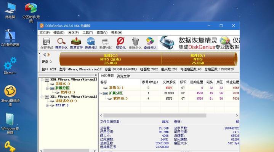
Task: Switch to the 分区参数 tab
Action: click(x=107, y=76)
